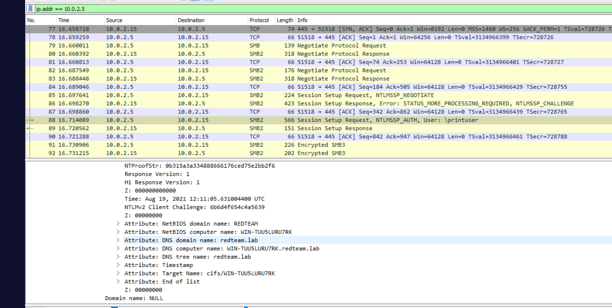Image resolution: width=612 pixels, height=308 pixels.
Task: Select the NTProofStr field line
Action: (x=199, y=166)
